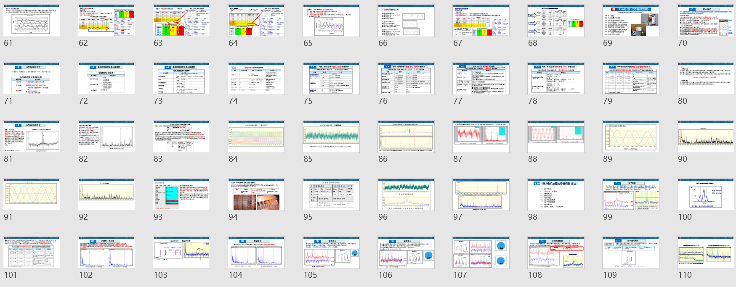736x287 pixels.
Task: Click slide 101 data table thumbnail
Action: tap(32, 253)
